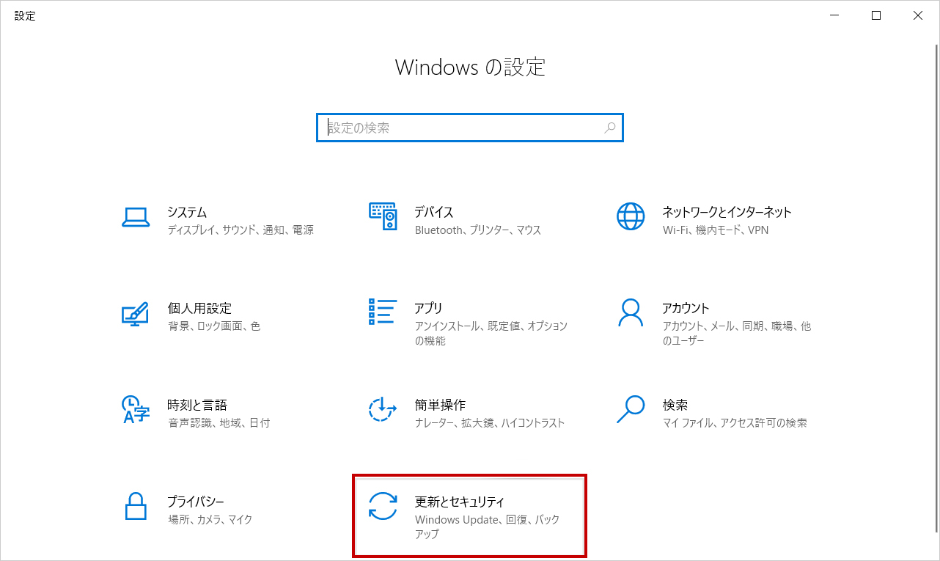Minimize the 設定 window
The image size is (940, 561).
tap(834, 15)
